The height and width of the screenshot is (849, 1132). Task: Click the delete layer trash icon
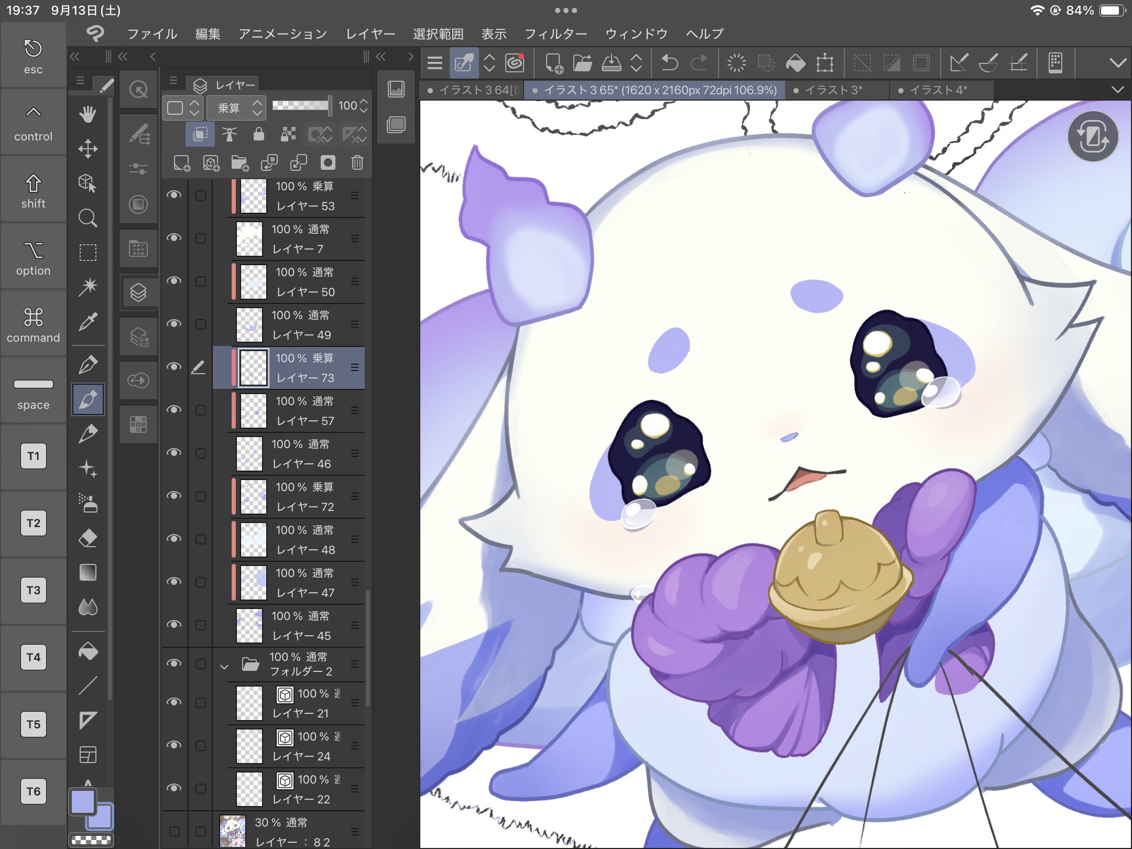pyautogui.click(x=357, y=163)
